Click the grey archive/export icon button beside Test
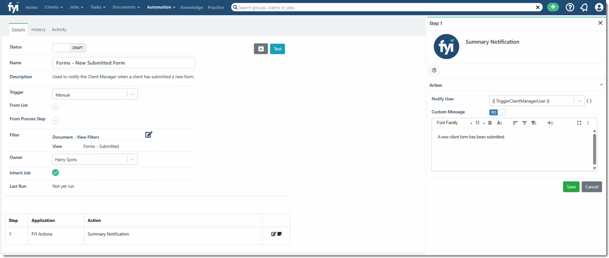This screenshot has height=258, width=609. [261, 49]
